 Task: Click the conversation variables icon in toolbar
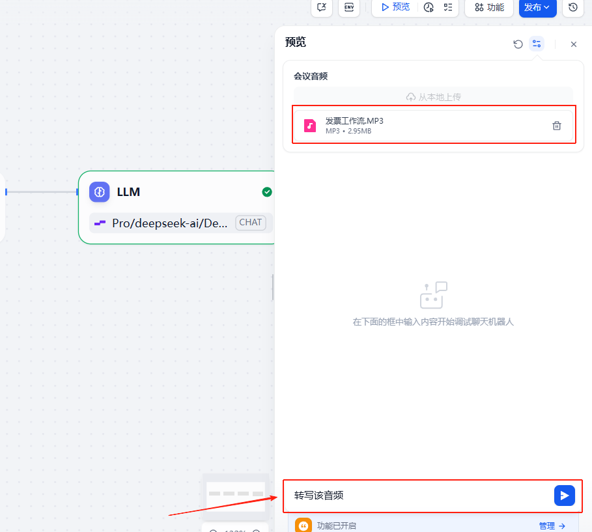coord(321,7)
